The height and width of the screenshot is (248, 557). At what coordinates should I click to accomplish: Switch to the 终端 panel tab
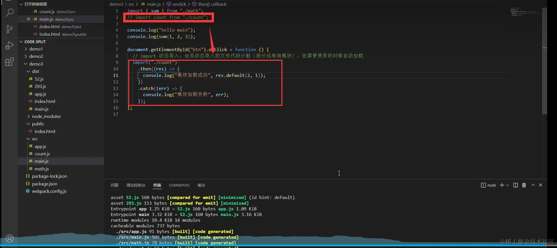157,185
